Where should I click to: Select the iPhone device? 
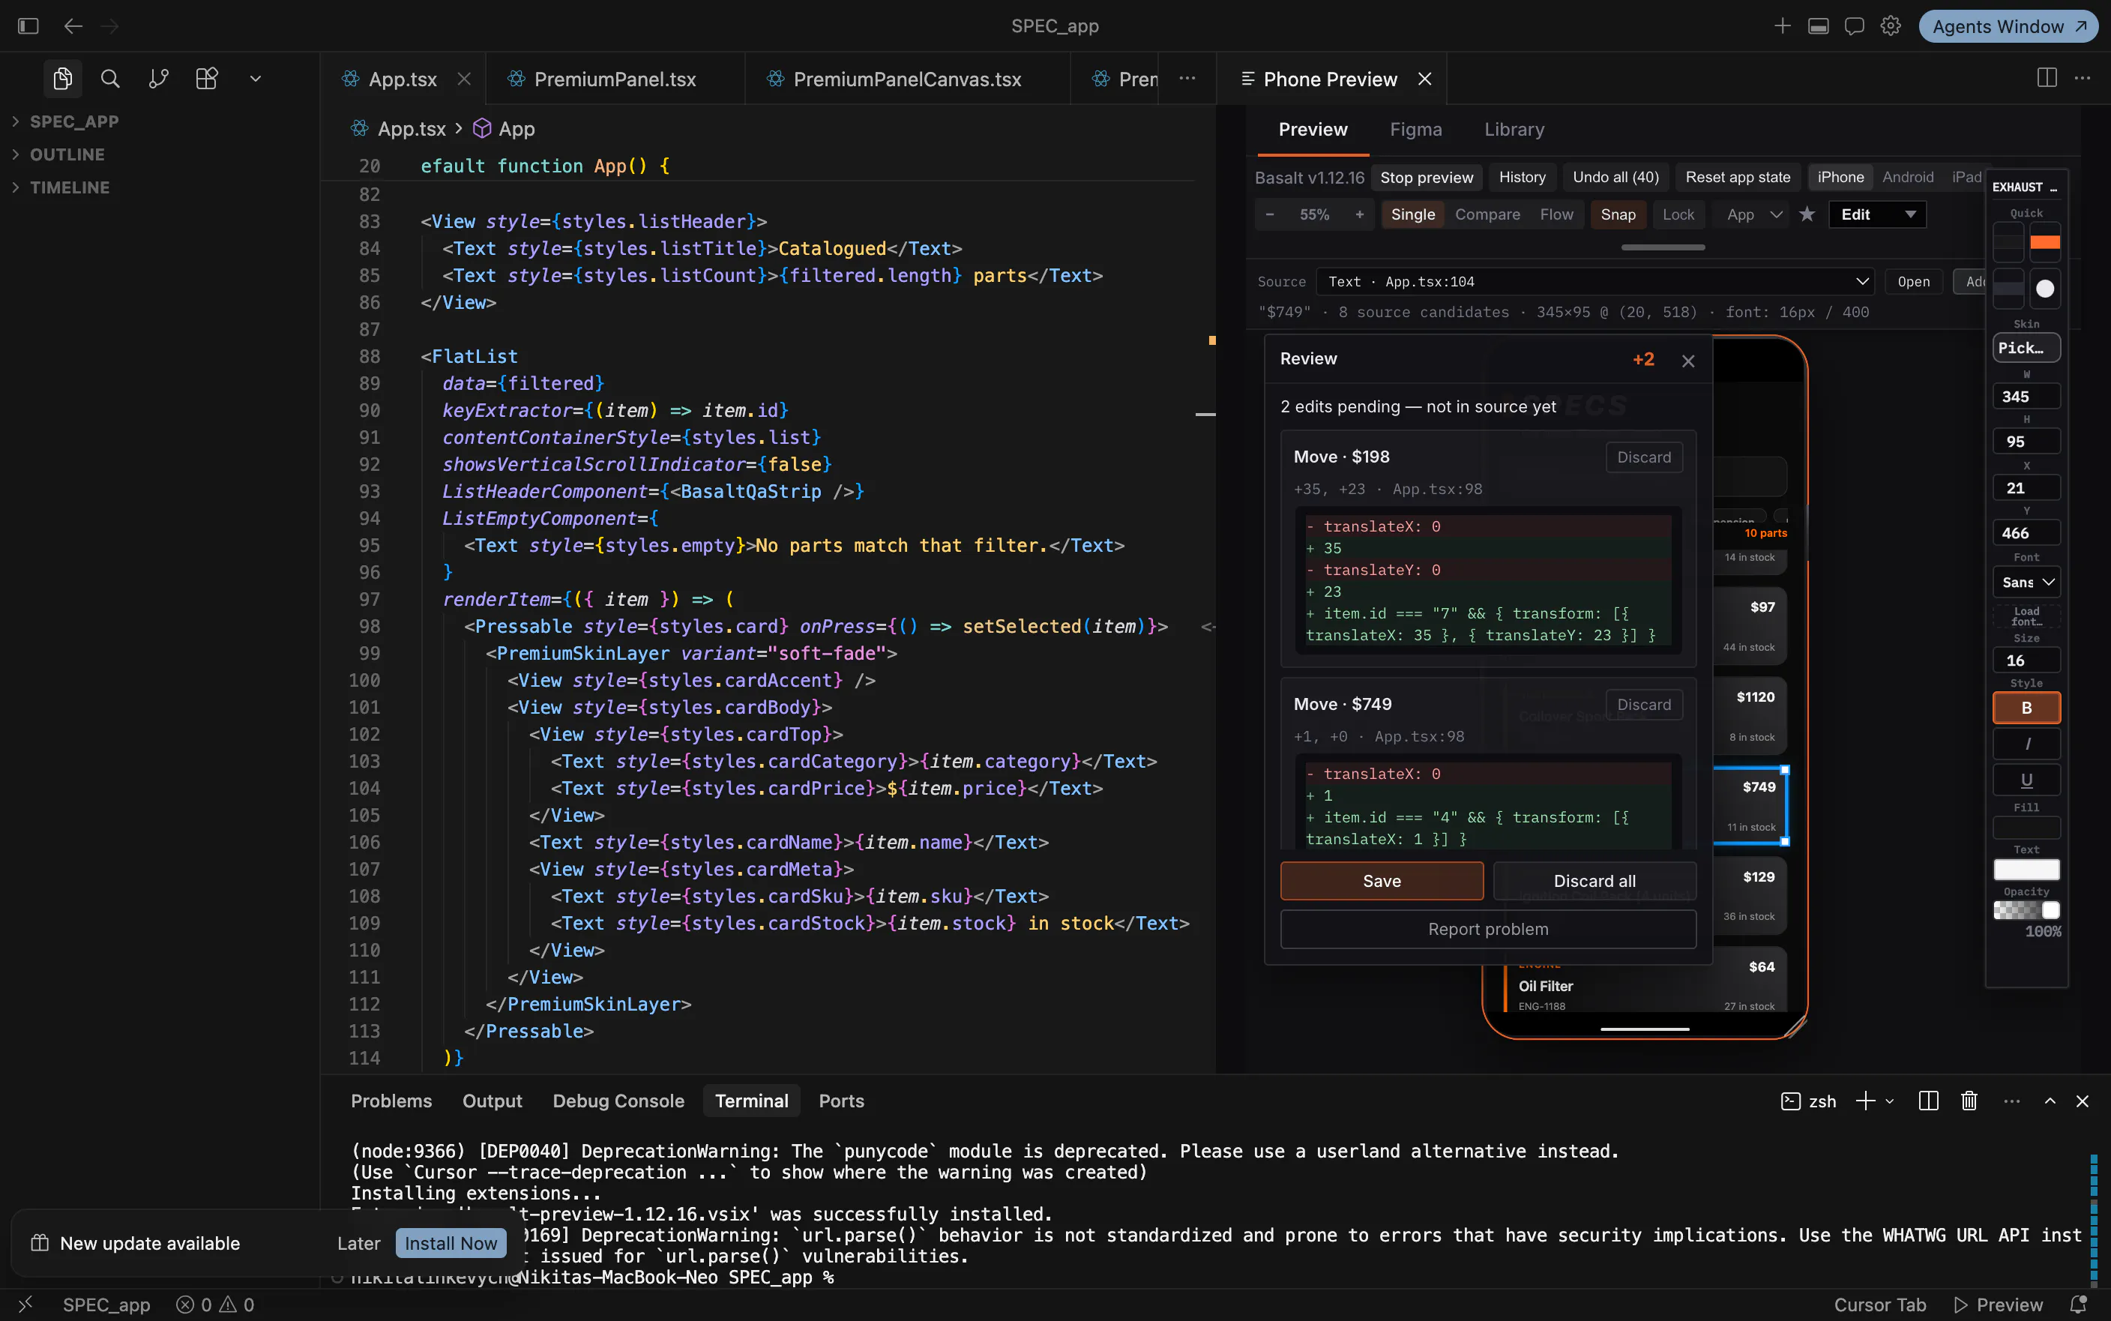click(x=1840, y=178)
